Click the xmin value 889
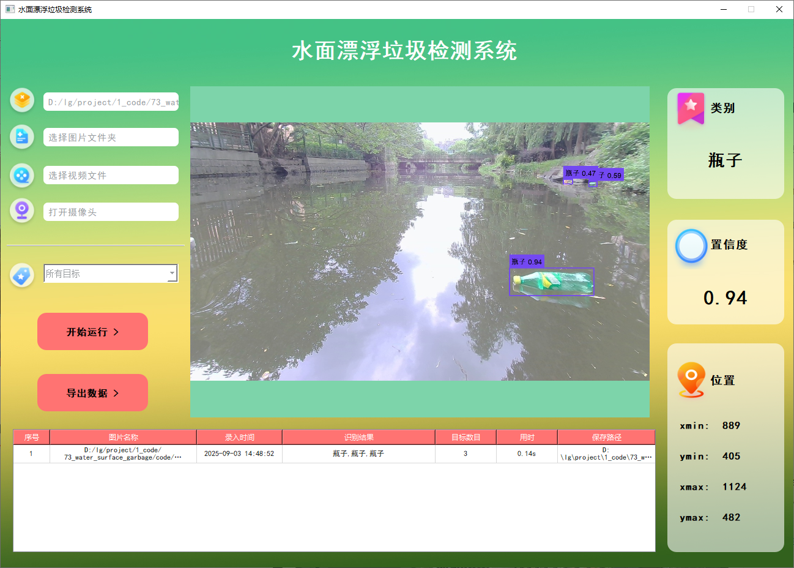Screen dimensions: 794x568 (x=731, y=425)
